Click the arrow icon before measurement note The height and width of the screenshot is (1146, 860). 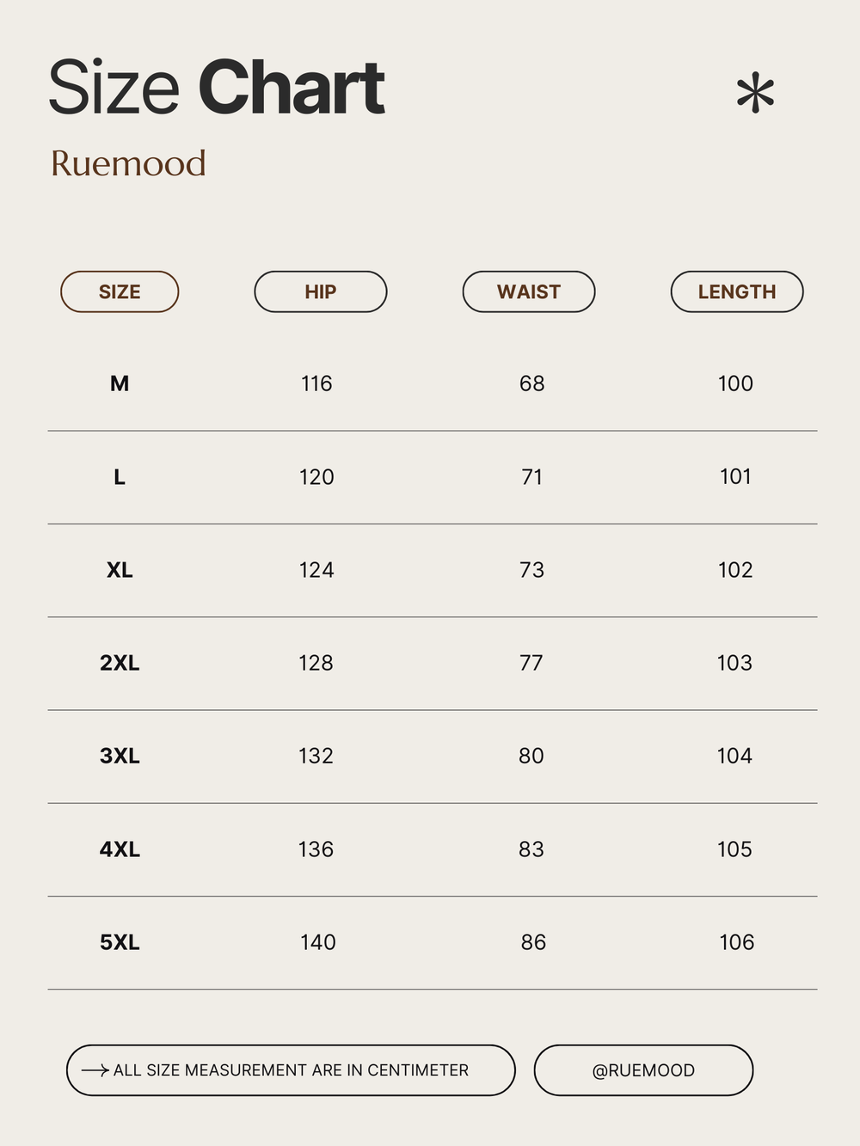95,1070
